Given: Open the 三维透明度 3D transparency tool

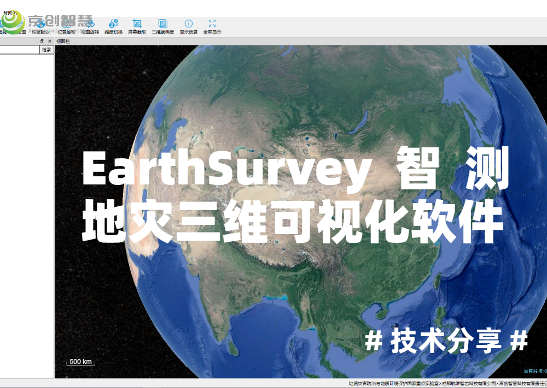Looking at the screenshot, I should tap(162, 27).
